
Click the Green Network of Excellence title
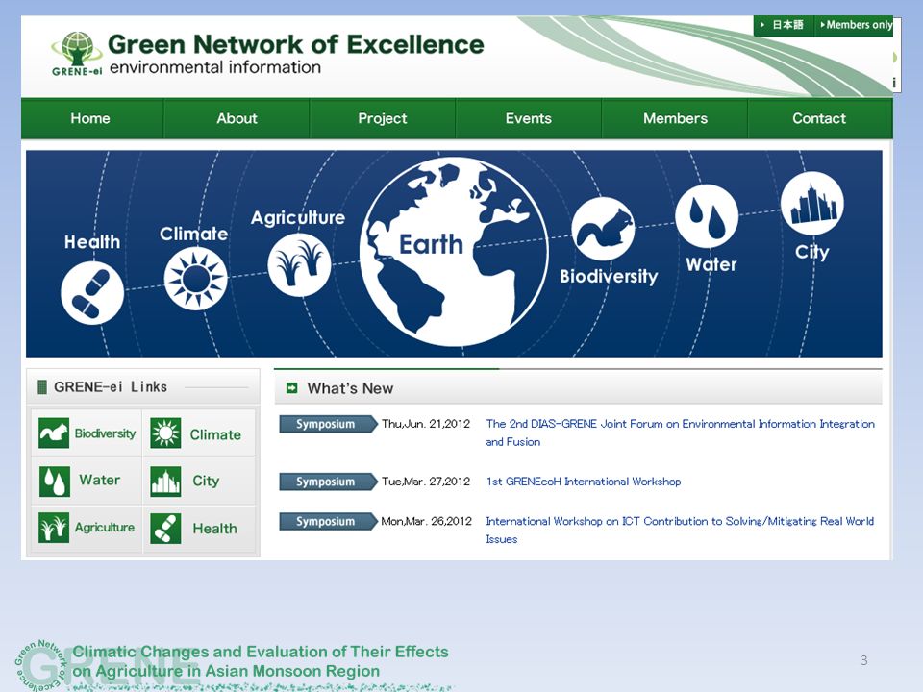coord(295,44)
